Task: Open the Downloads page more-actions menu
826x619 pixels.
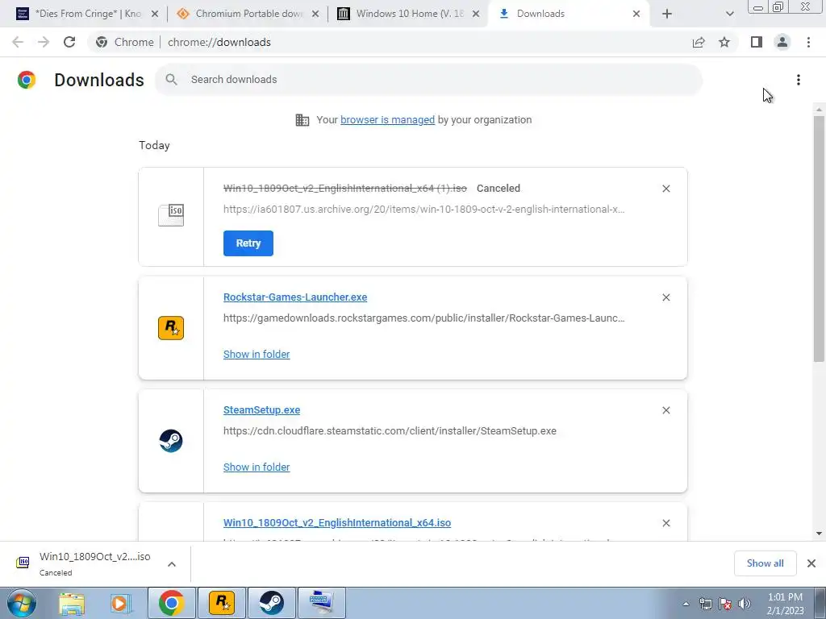Action: click(x=799, y=80)
